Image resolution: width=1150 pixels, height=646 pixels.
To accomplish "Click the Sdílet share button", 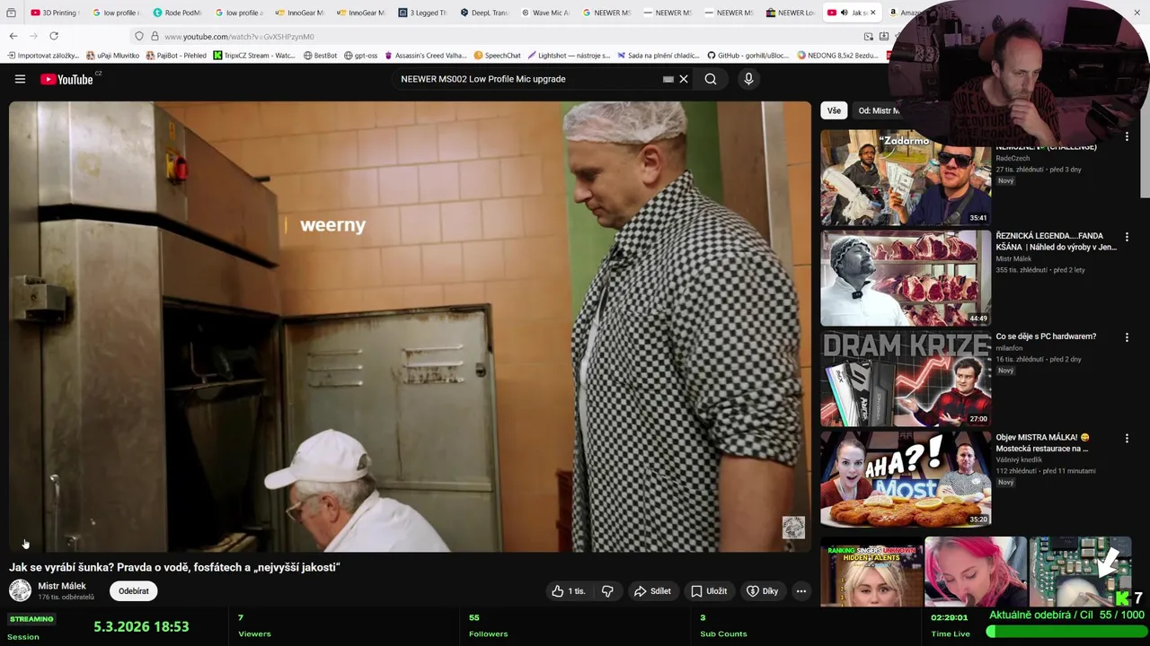I will click(652, 591).
